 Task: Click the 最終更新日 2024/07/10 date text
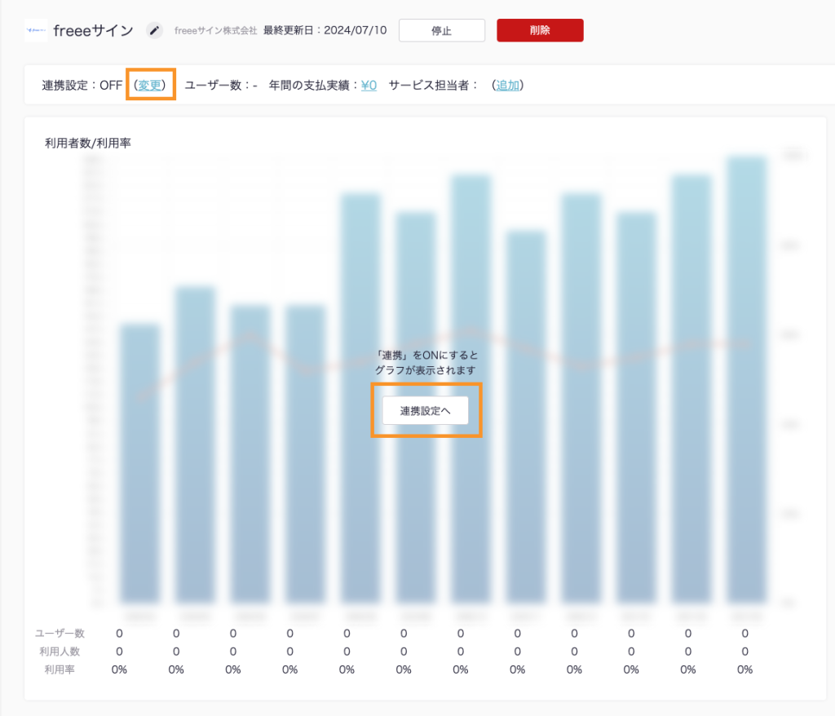pyautogui.click(x=325, y=31)
